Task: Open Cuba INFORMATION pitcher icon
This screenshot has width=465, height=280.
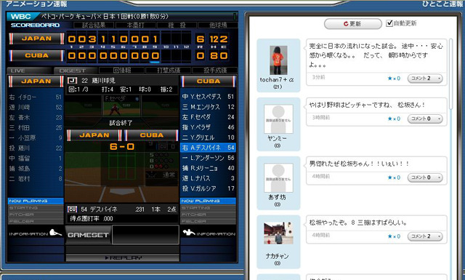Action: pyautogui.click(x=189, y=233)
